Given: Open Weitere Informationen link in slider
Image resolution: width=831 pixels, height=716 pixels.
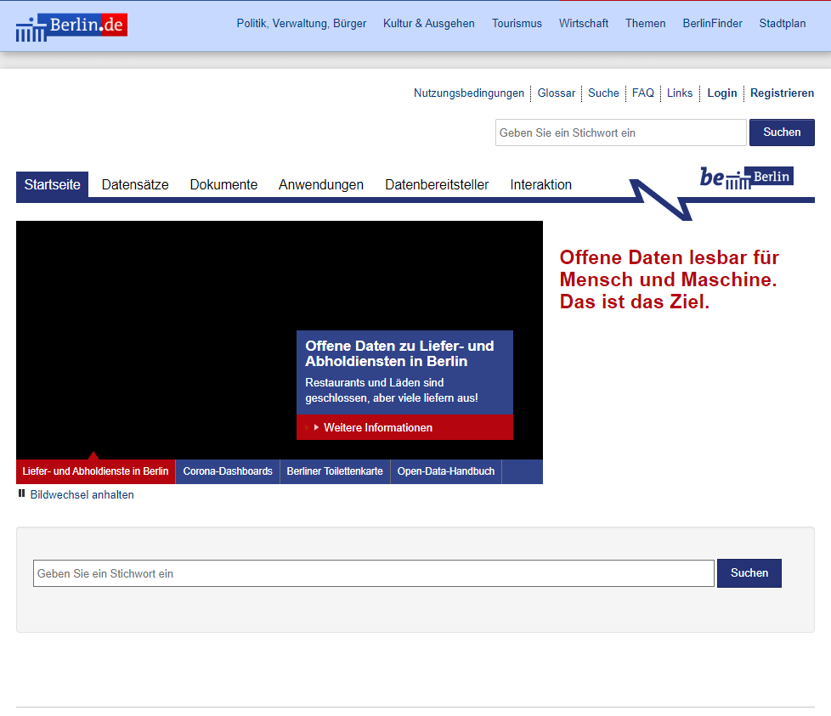Looking at the screenshot, I should point(377,427).
